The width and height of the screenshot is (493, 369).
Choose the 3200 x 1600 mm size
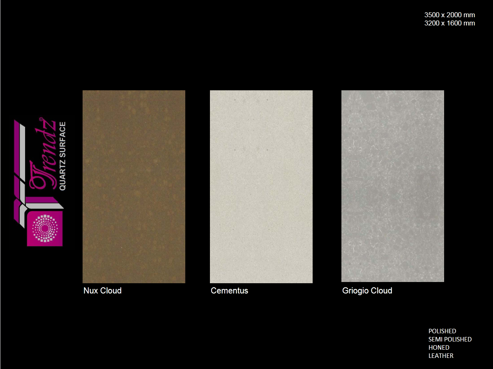(x=449, y=23)
